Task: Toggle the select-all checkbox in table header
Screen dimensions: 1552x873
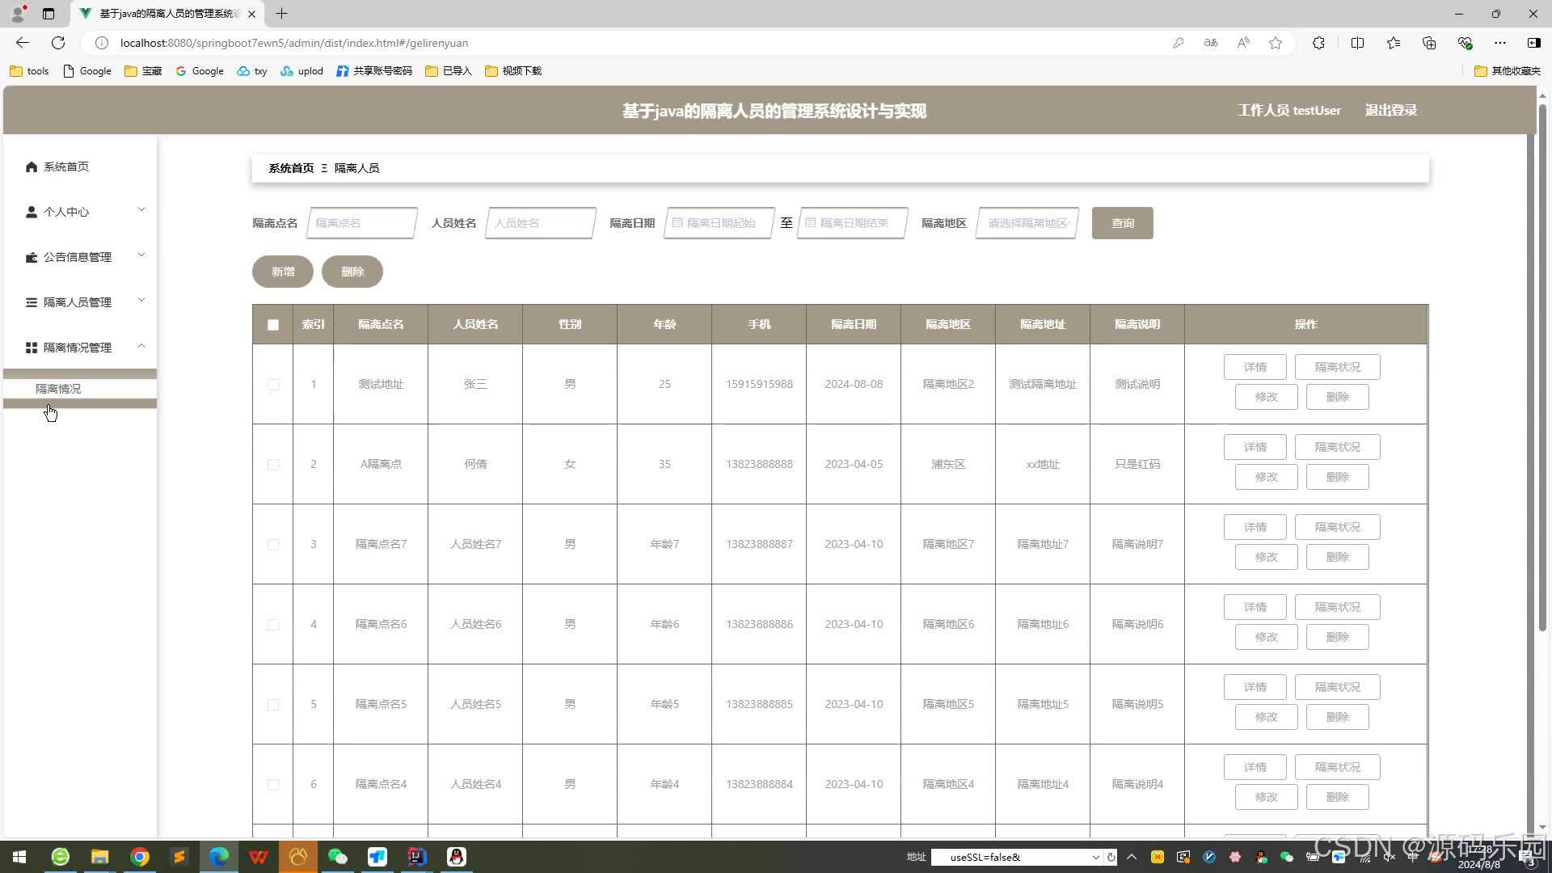Action: 272,324
